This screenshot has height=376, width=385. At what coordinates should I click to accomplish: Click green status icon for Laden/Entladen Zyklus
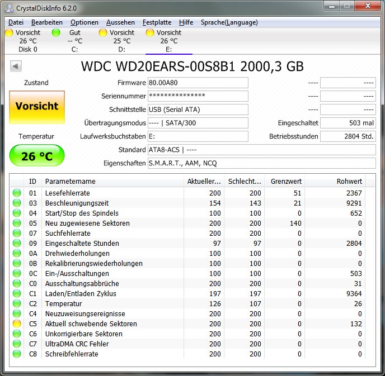[x=17, y=293]
